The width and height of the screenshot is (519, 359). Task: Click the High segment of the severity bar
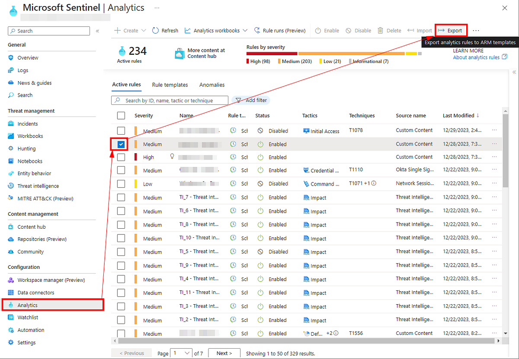click(x=271, y=53)
